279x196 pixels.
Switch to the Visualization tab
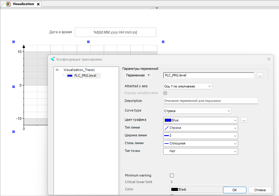point(23,4)
